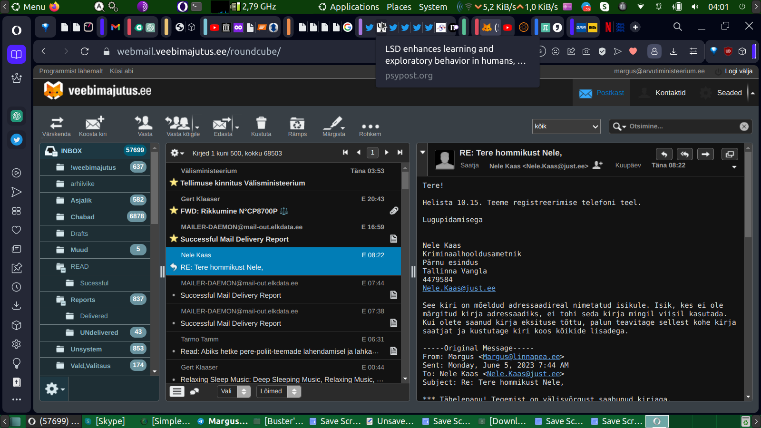Click the Nele.Kaas@just.ee signature email link
Screen dimensions: 761x428
(x=459, y=288)
